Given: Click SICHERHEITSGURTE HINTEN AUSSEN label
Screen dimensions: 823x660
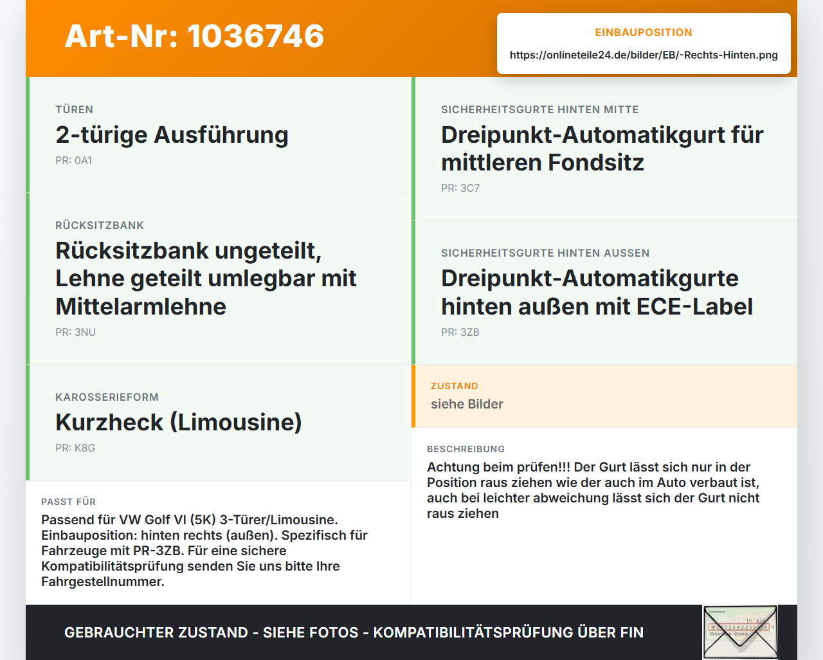Looking at the screenshot, I should [545, 253].
